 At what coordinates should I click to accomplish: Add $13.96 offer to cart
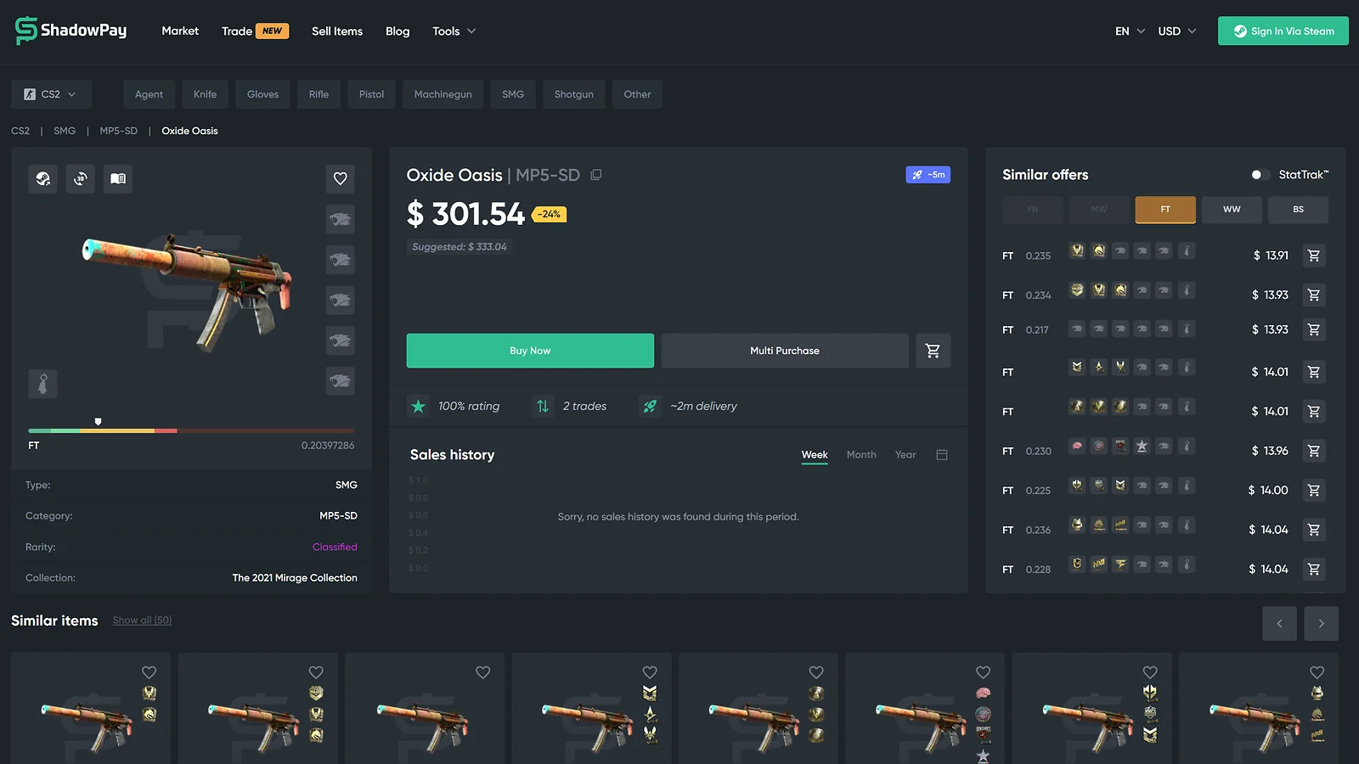coord(1314,451)
